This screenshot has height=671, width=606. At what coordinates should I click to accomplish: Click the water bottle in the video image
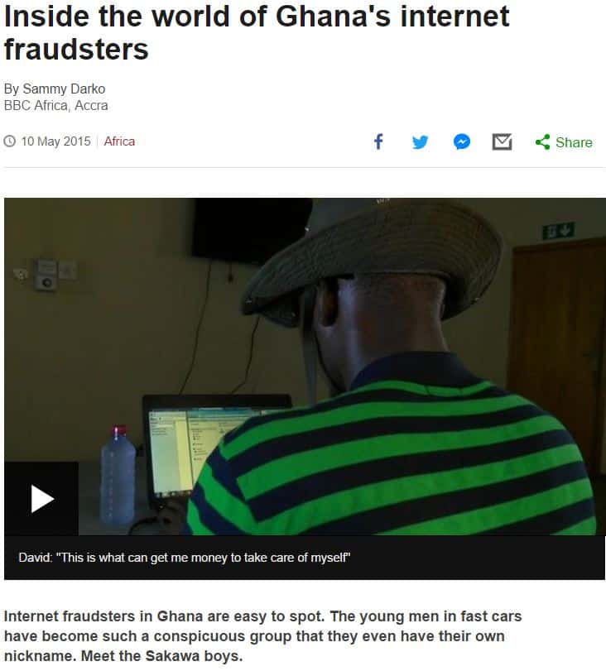[118, 475]
